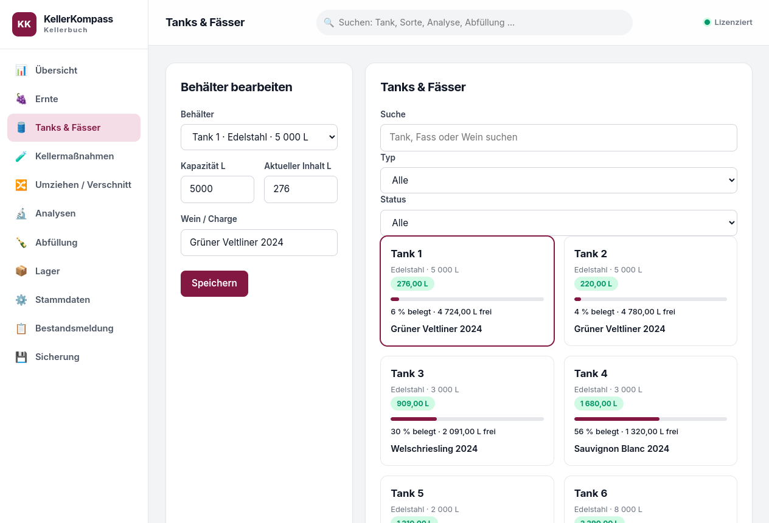Image resolution: width=769 pixels, height=523 pixels.
Task: Click the Tank 1 fill level bar
Action: [x=467, y=299]
